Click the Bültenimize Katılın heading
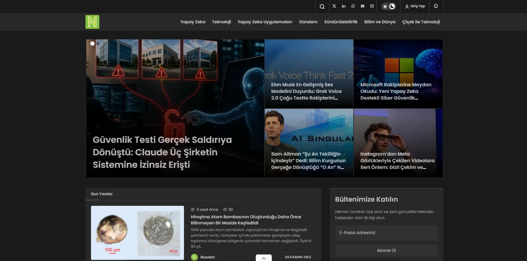 pyautogui.click(x=366, y=199)
